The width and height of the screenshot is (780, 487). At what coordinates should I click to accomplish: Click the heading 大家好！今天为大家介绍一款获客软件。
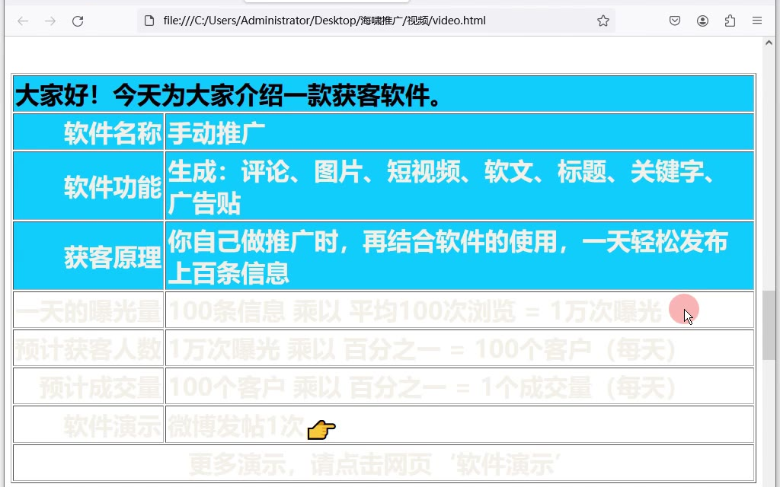pos(229,94)
